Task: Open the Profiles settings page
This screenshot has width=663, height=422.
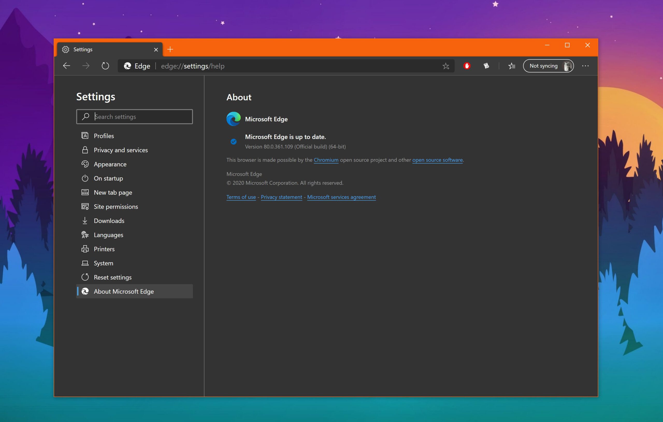Action: [134, 136]
